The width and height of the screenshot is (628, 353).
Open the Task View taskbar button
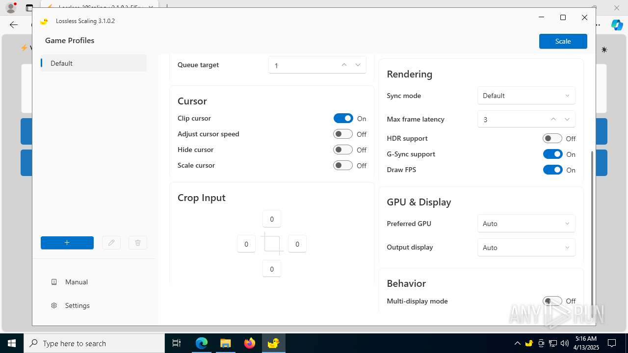(177, 343)
